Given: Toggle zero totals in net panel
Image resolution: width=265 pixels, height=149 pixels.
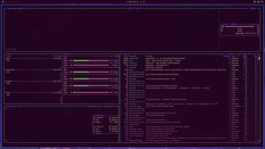Looking at the screenshot, I should click(x=102, y=106).
